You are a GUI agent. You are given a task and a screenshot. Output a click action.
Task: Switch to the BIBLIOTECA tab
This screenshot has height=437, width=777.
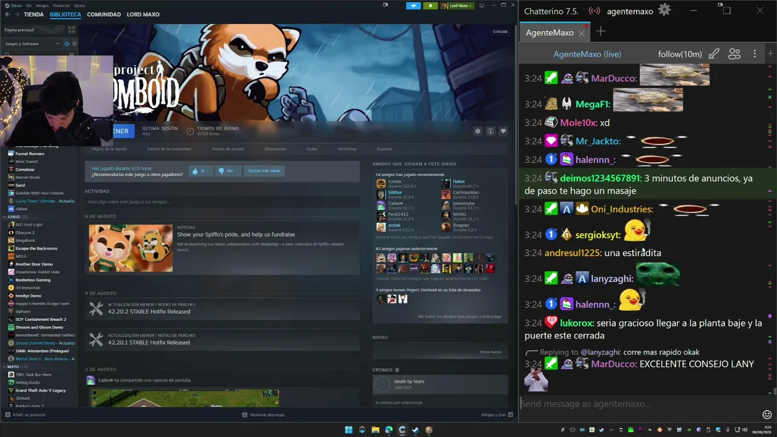pos(65,14)
